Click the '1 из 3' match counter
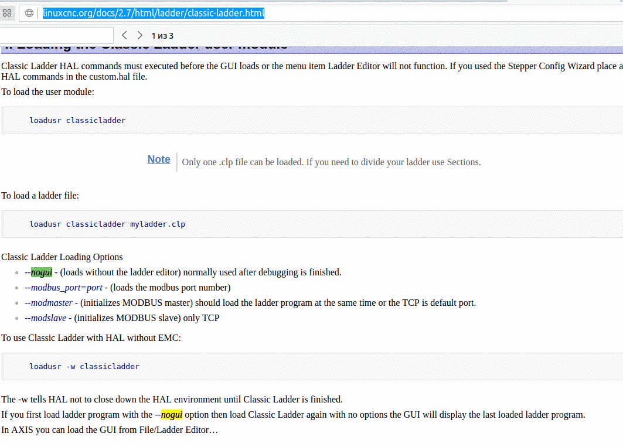623x447 pixels. (x=162, y=36)
